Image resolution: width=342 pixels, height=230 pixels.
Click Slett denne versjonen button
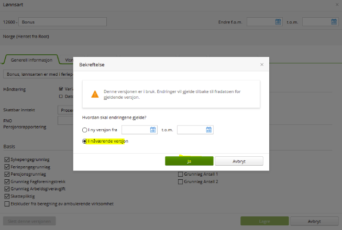pyautogui.click(x=29, y=221)
